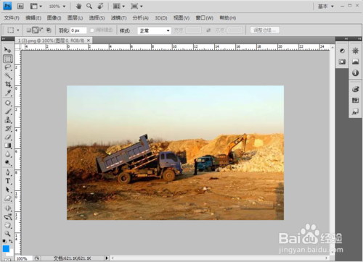
Task: Select the Eyedropper tool
Action: point(8,93)
